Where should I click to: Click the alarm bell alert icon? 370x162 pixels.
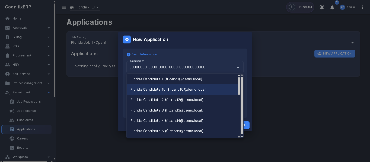pos(322,7)
